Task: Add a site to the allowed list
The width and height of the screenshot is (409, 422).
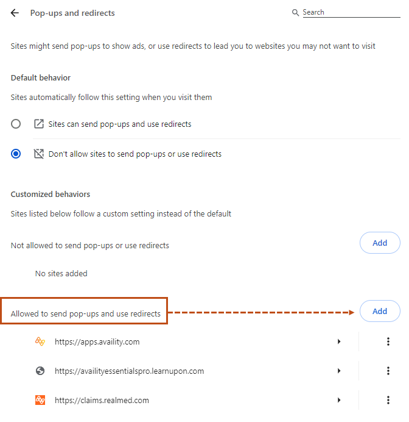Action: pyautogui.click(x=380, y=311)
